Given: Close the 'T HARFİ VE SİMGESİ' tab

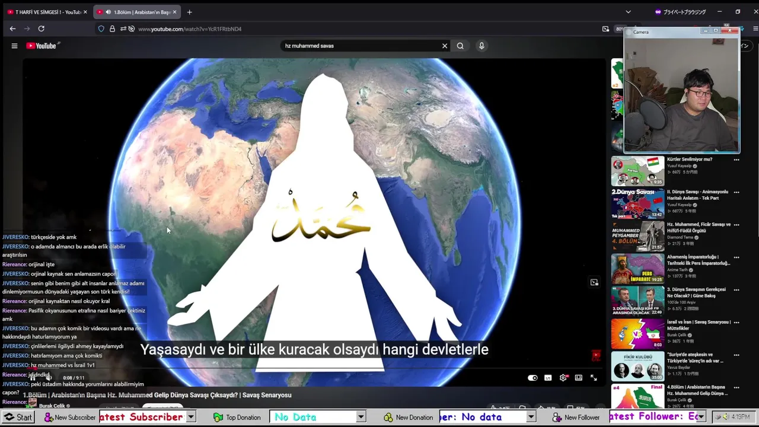Looking at the screenshot, I should 85,12.
